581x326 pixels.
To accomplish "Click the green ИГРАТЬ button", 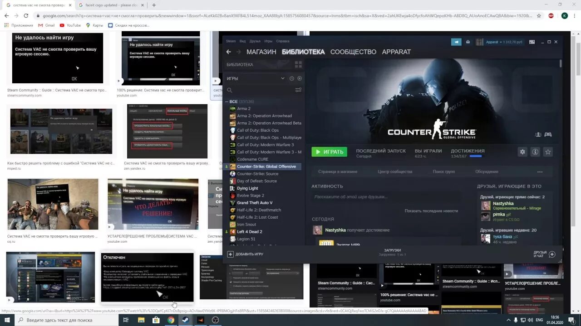I will click(x=329, y=152).
